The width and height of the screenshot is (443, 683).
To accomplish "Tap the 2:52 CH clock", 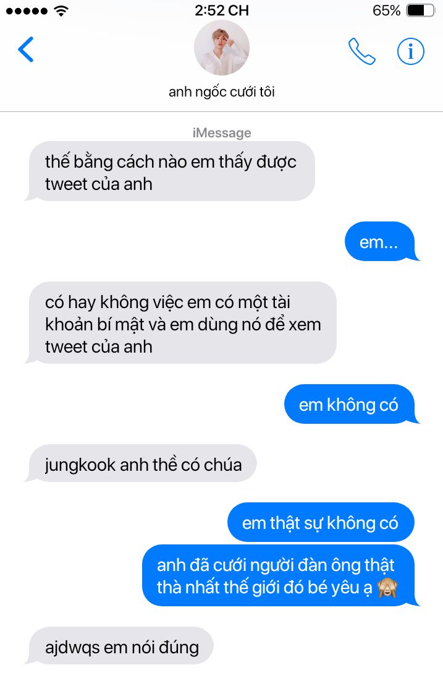I will [221, 11].
